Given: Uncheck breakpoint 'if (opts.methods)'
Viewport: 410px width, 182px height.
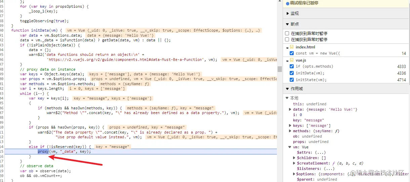Looking at the screenshot, I should [292, 67].
